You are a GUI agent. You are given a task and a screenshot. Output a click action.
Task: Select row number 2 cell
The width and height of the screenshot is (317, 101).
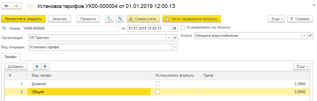16,92
